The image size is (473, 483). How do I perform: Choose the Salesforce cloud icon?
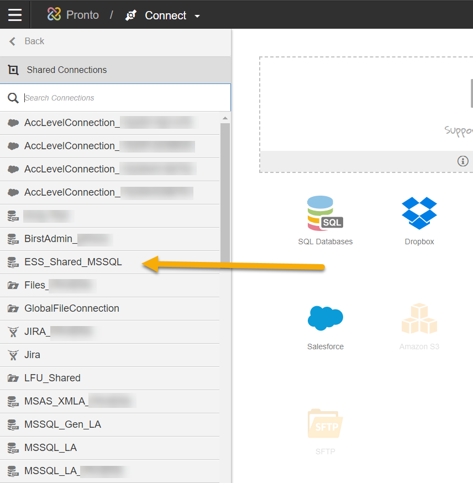click(325, 318)
